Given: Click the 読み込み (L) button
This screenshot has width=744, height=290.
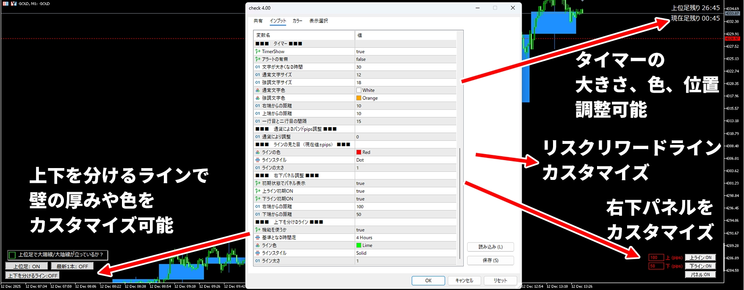Looking at the screenshot, I should 490,247.
